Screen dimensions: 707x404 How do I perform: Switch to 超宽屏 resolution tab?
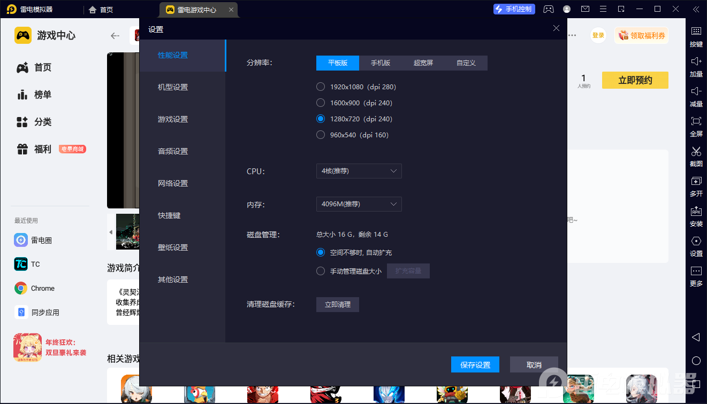[423, 63]
